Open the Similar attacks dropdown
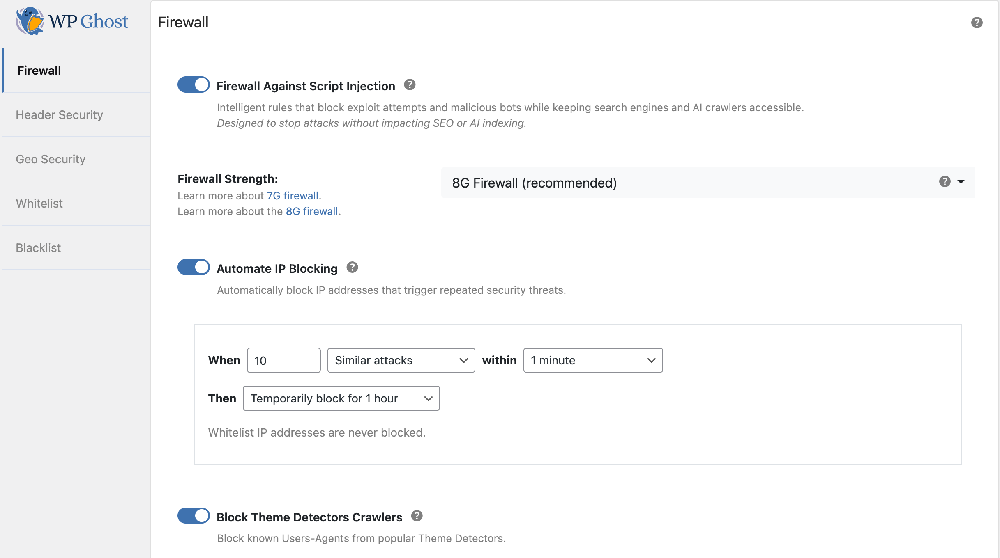 (x=401, y=360)
